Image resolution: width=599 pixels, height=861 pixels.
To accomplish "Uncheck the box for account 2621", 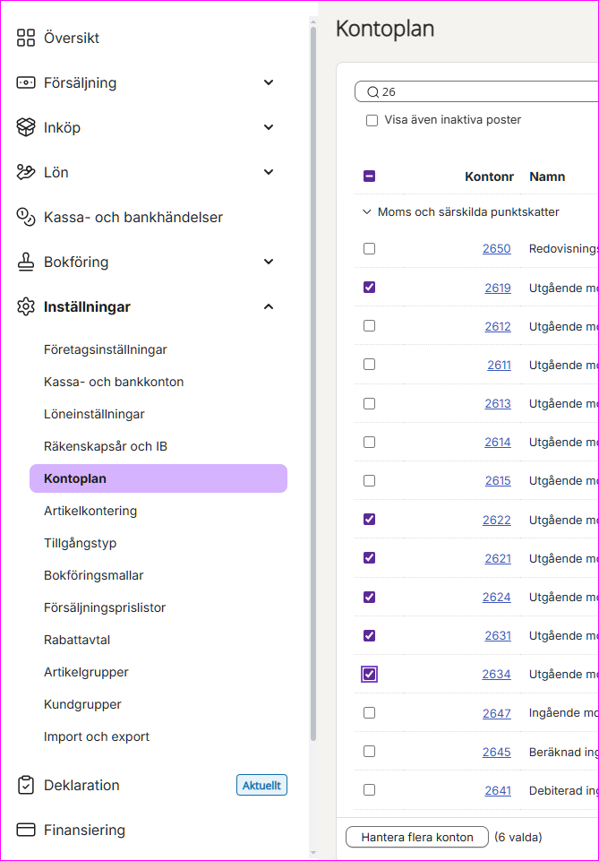I will coord(369,558).
